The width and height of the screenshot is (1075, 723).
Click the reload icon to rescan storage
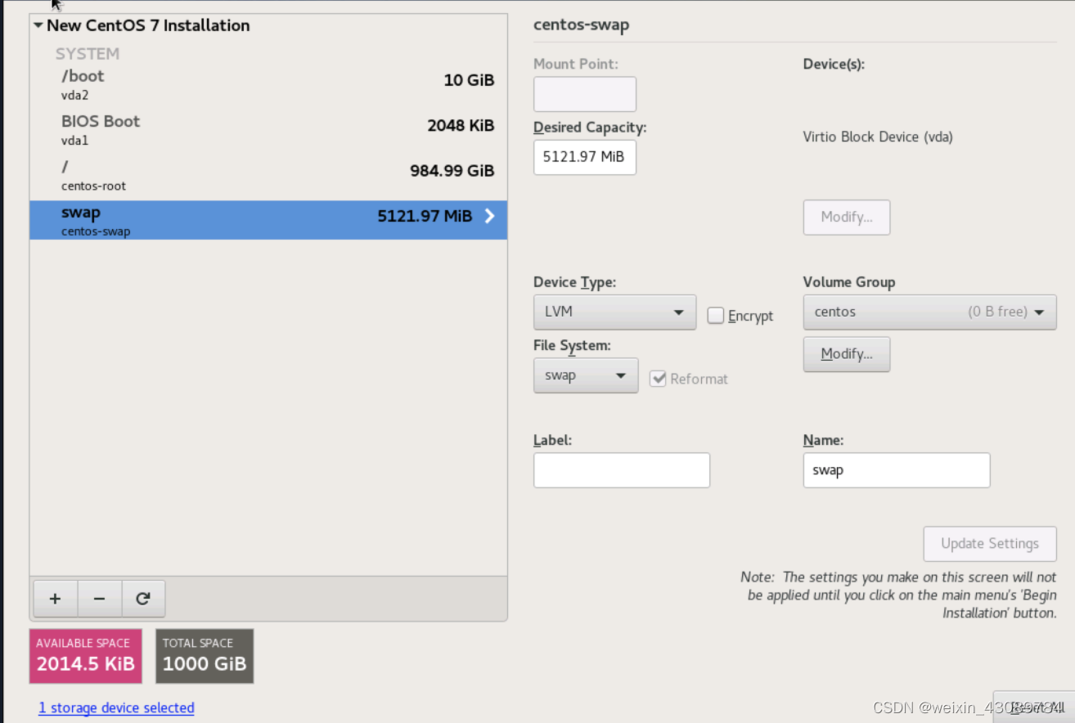point(143,599)
